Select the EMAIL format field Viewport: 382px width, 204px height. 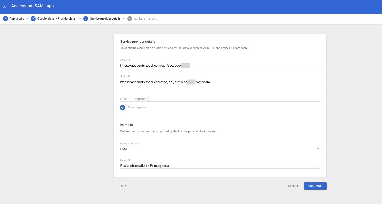[x=216, y=149]
